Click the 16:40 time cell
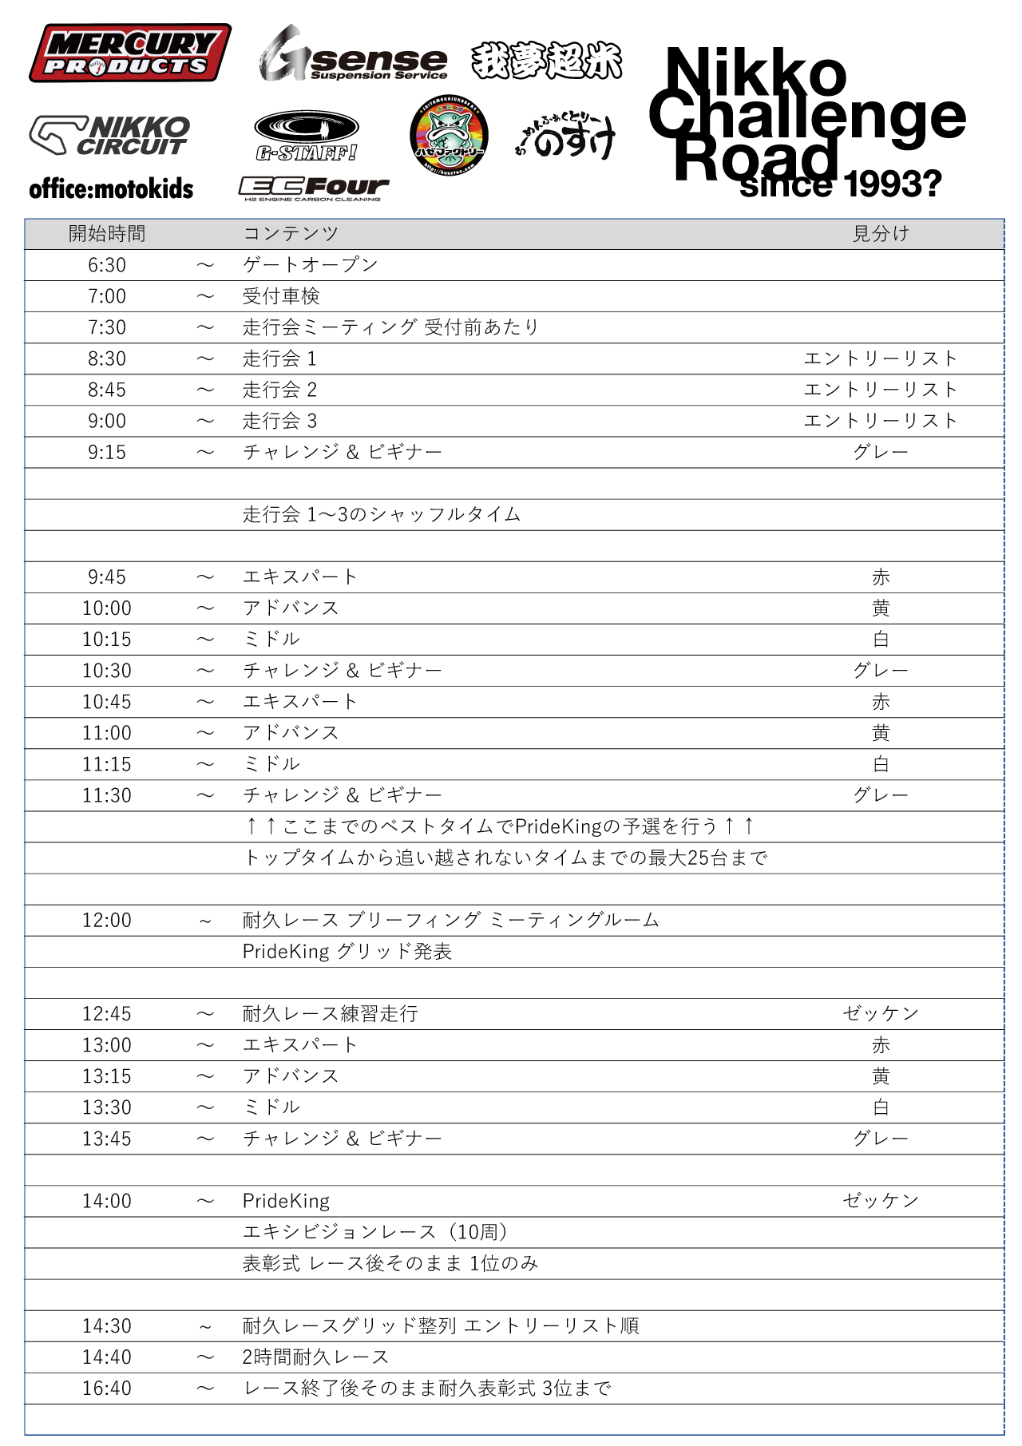 tap(107, 1389)
